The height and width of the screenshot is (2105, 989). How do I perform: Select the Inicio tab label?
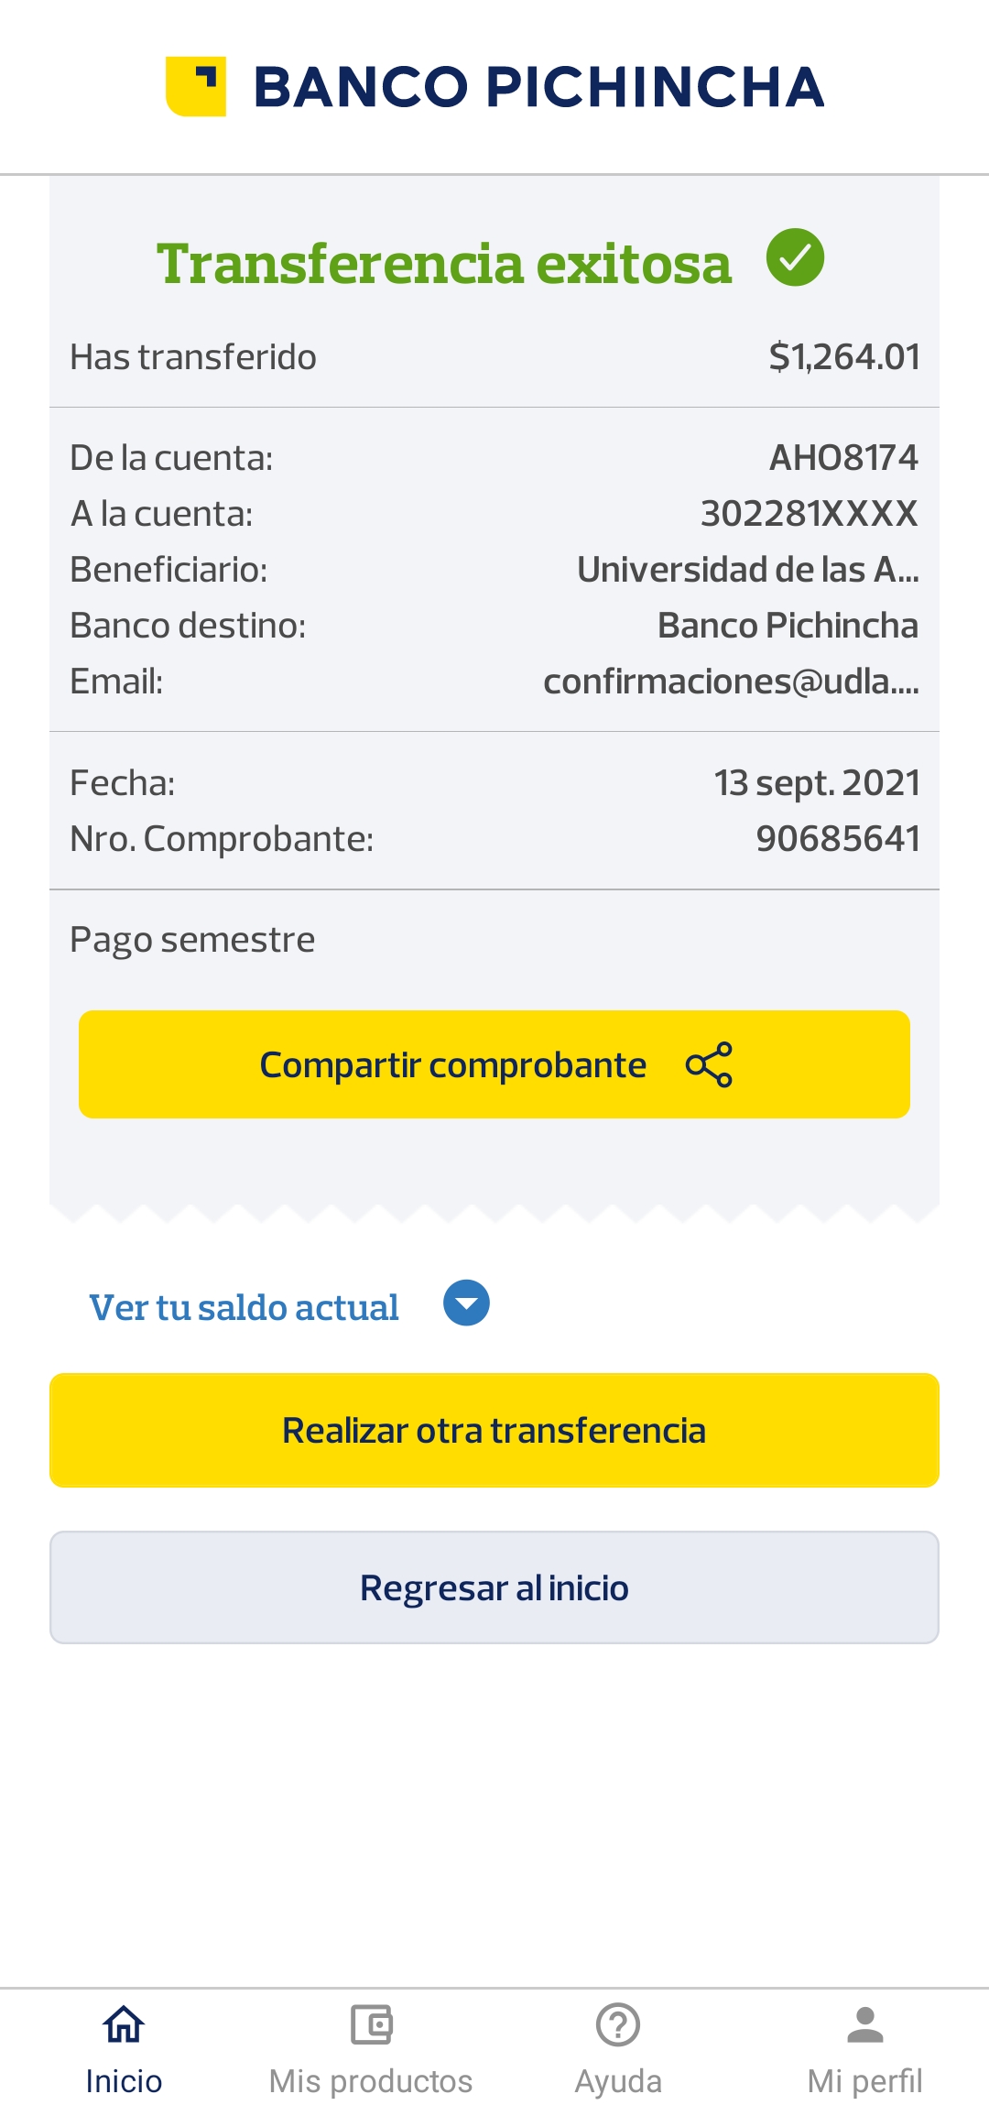pyautogui.click(x=124, y=2081)
